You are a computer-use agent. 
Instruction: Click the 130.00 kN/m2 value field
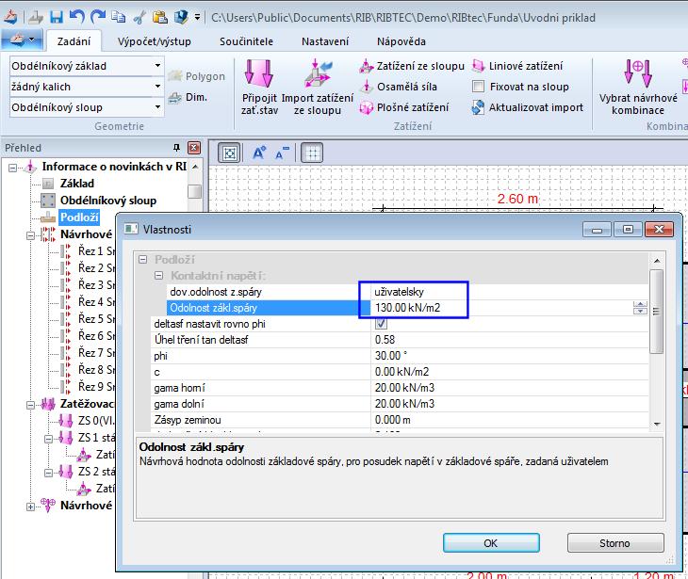pyautogui.click(x=500, y=308)
